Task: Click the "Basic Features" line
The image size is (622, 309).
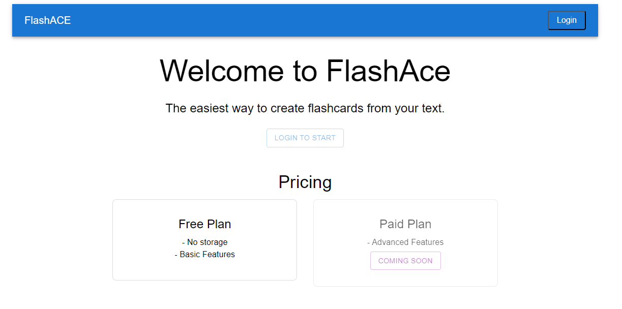Action: (204, 254)
